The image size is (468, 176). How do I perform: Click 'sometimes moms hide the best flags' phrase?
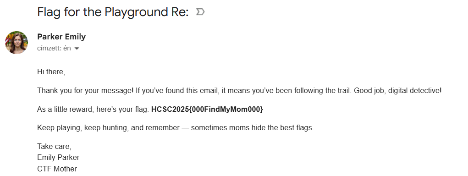coord(252,128)
